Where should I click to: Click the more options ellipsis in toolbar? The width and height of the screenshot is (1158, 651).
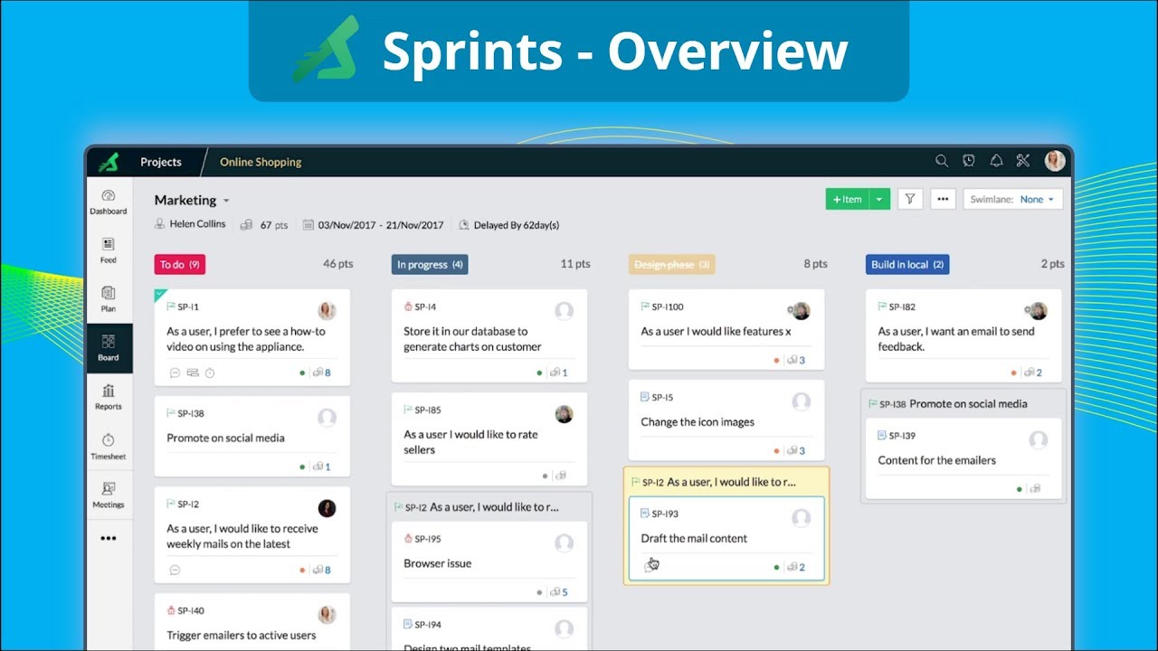coord(943,200)
